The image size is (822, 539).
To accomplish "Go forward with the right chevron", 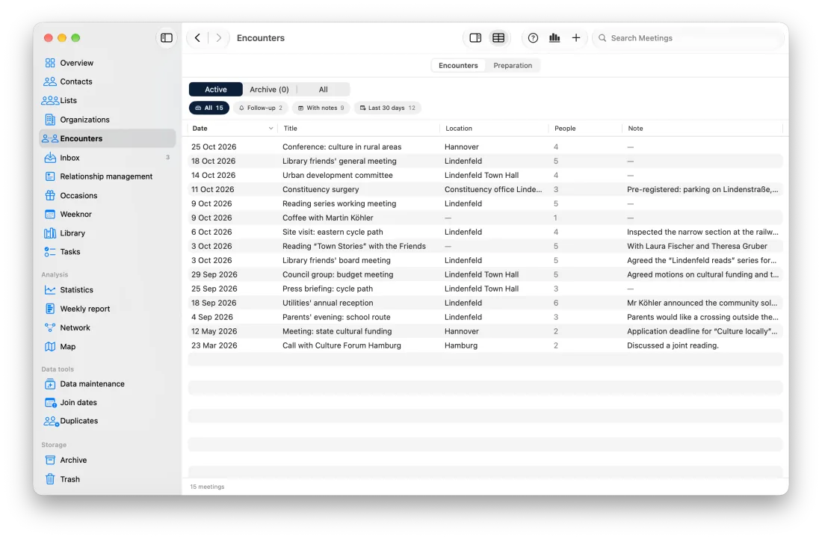I will coord(219,37).
